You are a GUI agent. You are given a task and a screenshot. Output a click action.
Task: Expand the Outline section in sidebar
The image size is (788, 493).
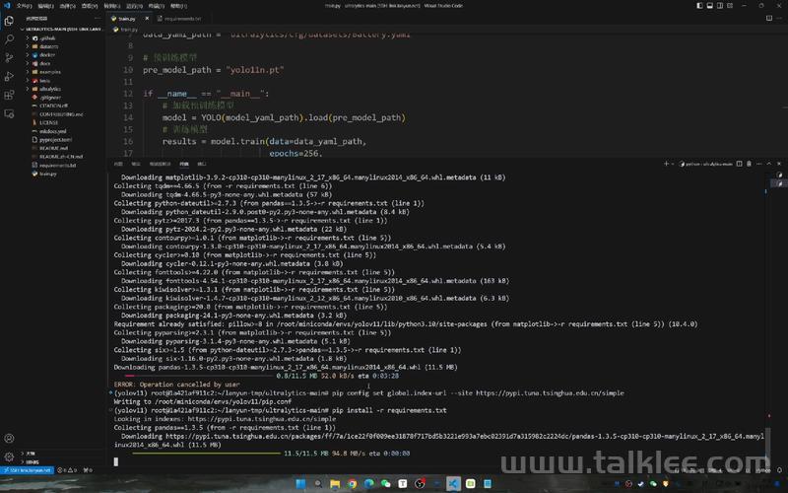[x=31, y=454]
